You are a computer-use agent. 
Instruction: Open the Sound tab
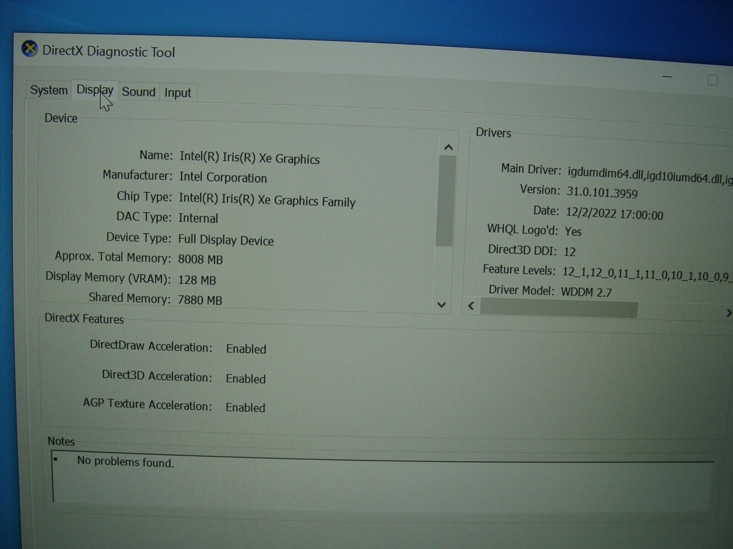(139, 92)
